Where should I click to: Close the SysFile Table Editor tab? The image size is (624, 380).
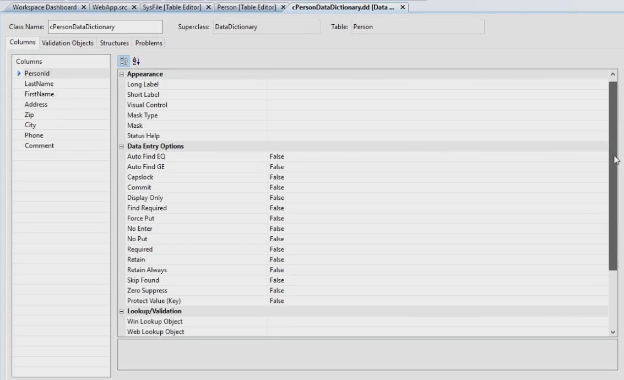coord(209,7)
